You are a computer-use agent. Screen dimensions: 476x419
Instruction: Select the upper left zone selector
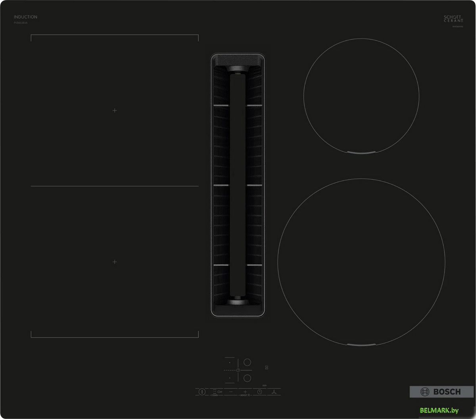point(229,362)
